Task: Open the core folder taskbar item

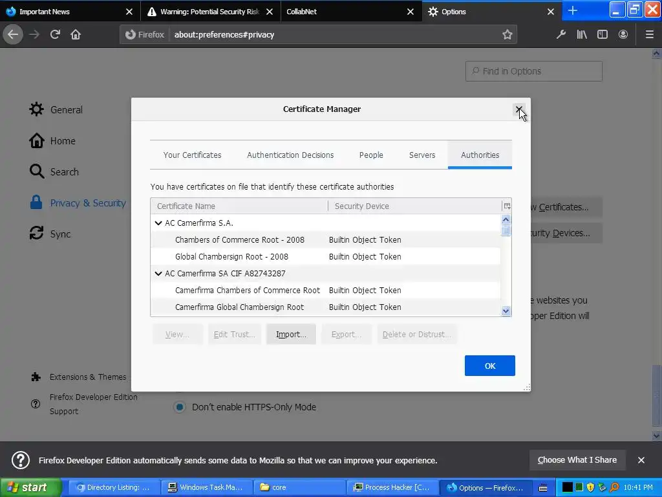Action: tap(299, 487)
